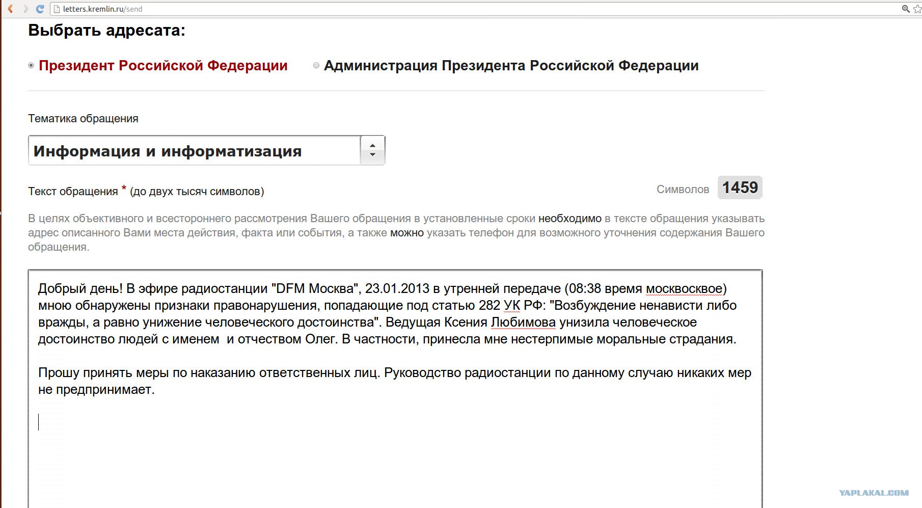The height and width of the screenshot is (508, 922).
Task: Click the label "Администрация Президента Российской Федерации"
Action: (x=511, y=65)
